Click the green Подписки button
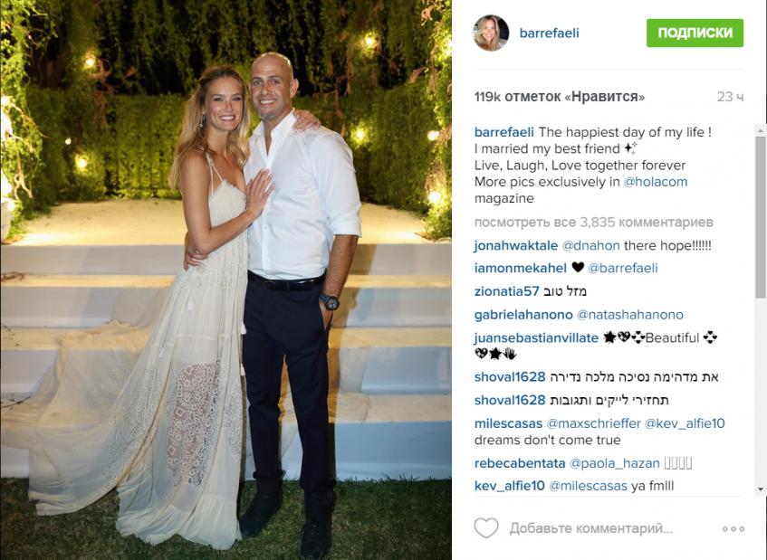This screenshot has height=560, width=767. pos(695,33)
